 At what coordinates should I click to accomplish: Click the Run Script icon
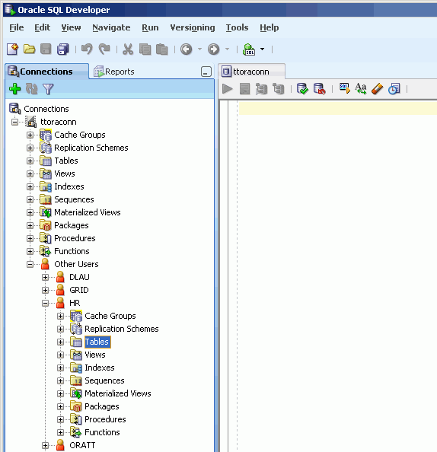pos(244,89)
